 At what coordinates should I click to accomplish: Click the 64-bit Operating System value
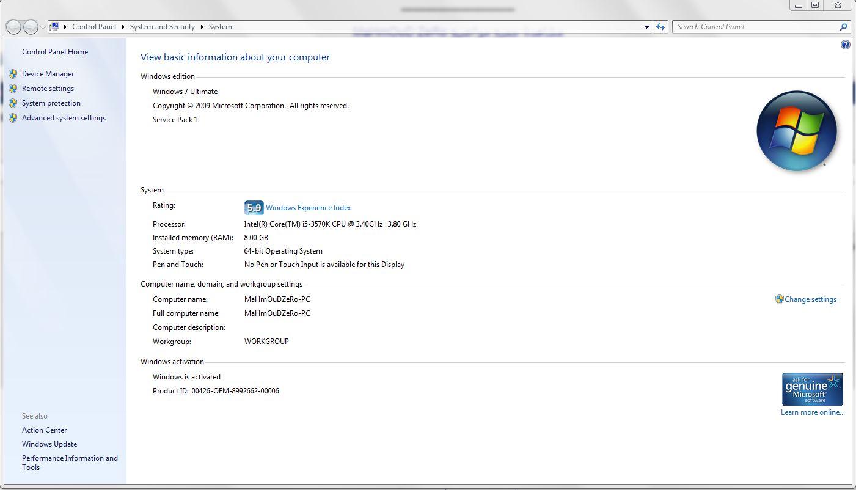point(283,251)
